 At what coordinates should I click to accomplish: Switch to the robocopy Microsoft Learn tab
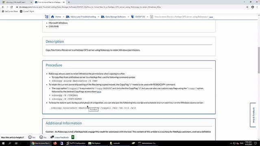coord(16,2)
